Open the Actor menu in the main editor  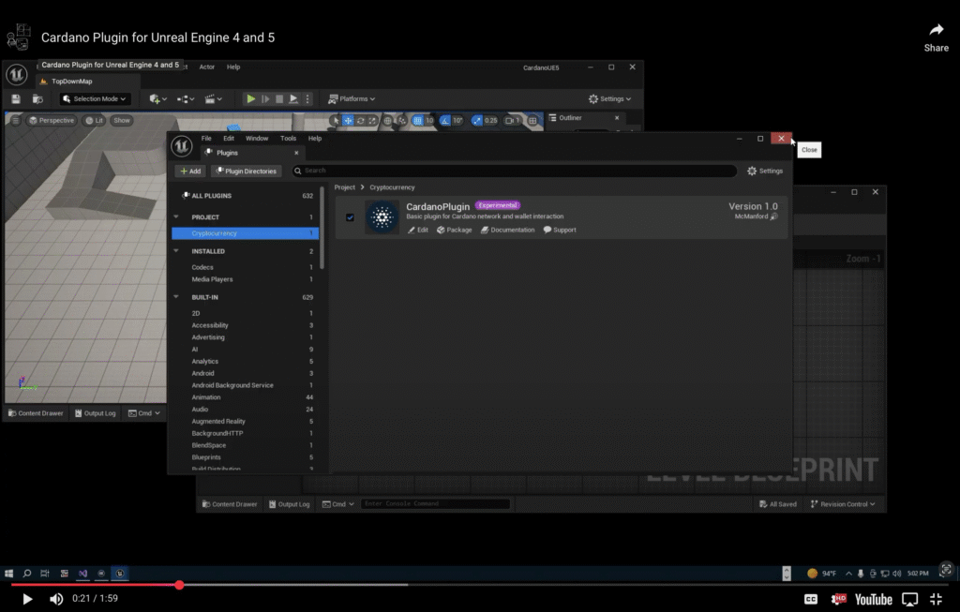click(207, 67)
